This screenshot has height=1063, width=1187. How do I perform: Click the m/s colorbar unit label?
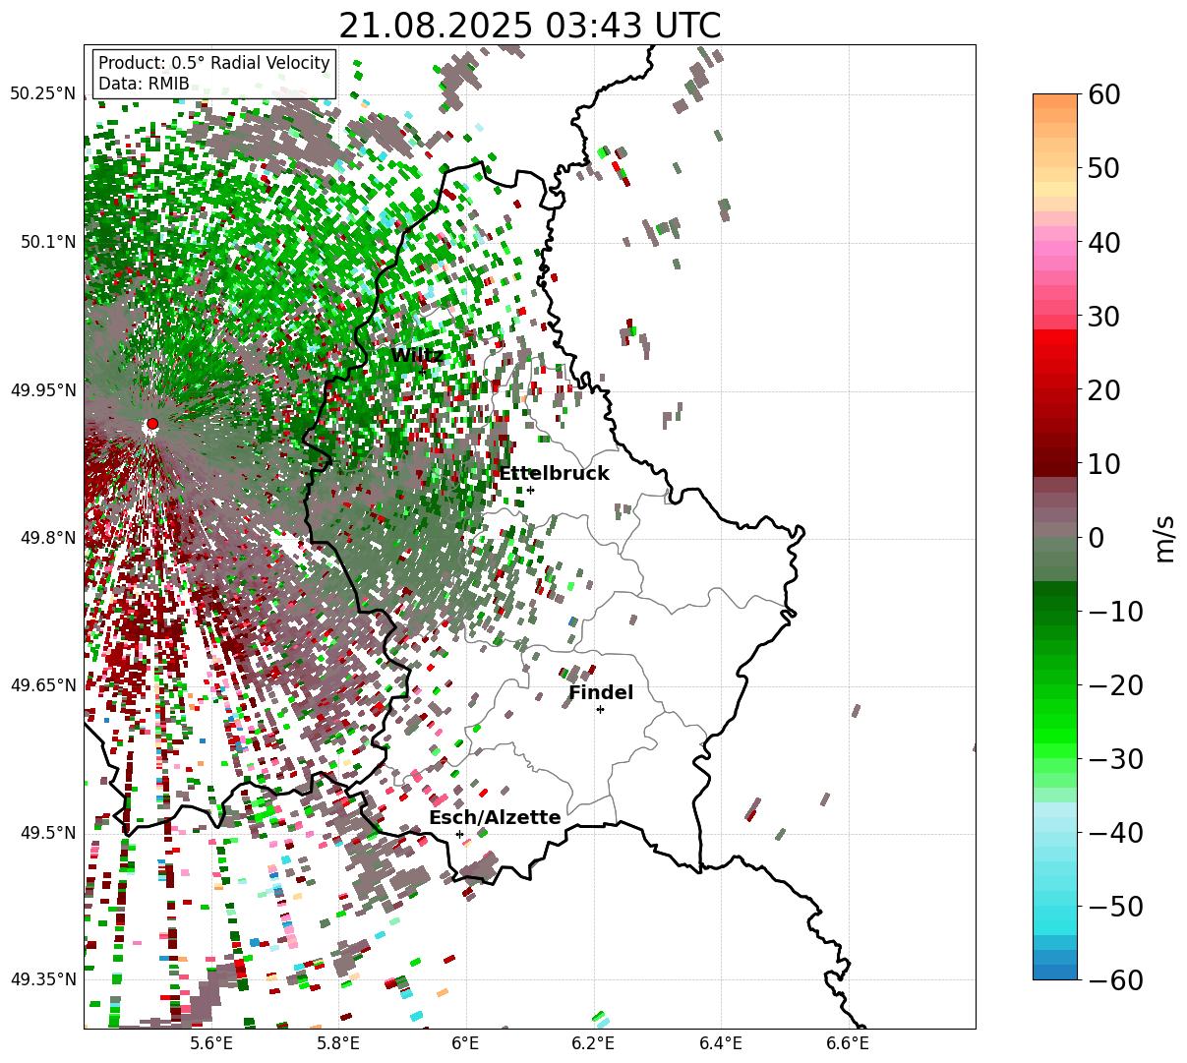point(1163,538)
